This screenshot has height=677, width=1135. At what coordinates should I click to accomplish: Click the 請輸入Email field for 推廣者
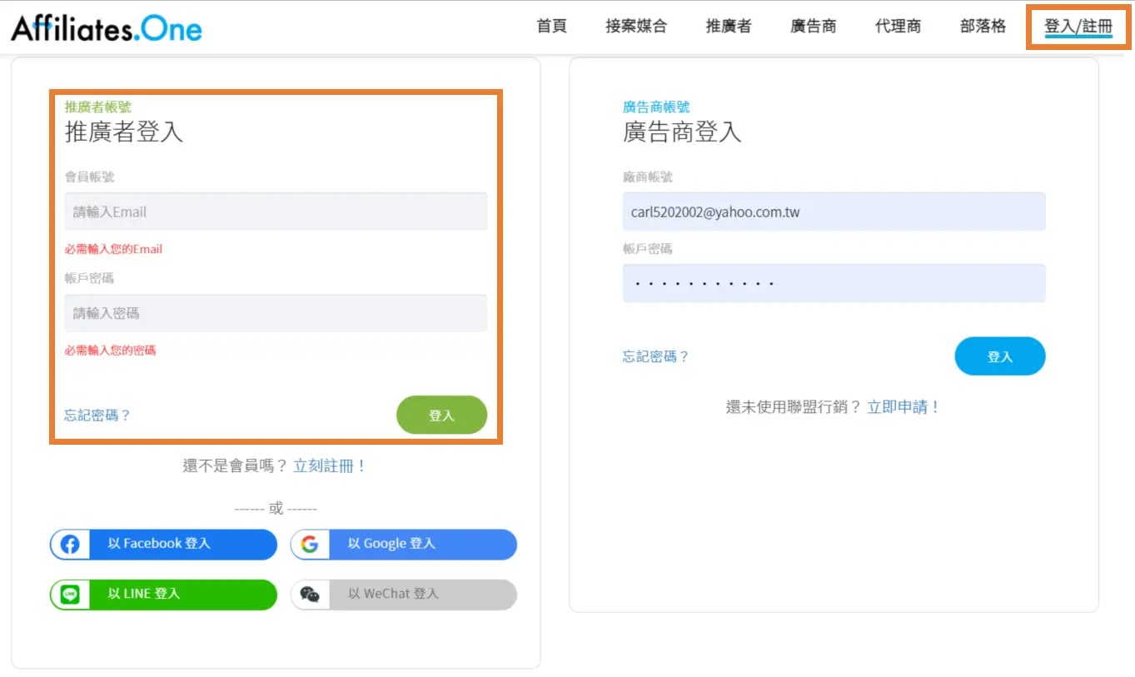(276, 212)
